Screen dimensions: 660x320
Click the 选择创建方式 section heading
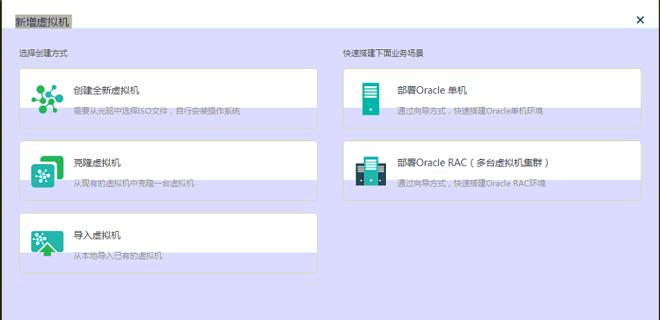click(x=43, y=53)
